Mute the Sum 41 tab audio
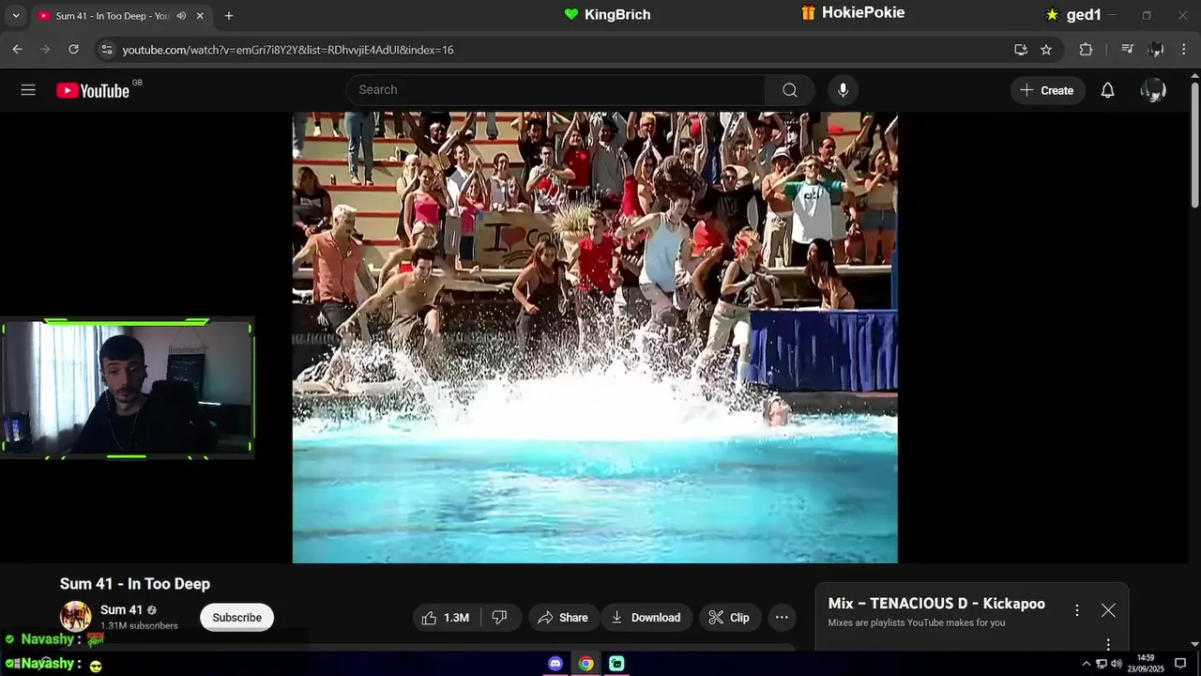The height and width of the screenshot is (676, 1201). coord(181,16)
